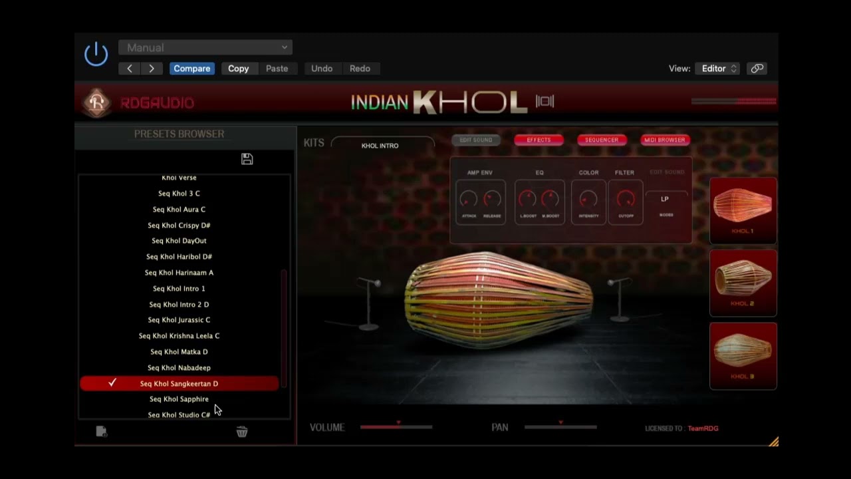Click the L.Boost EQ knob
851x479 pixels.
pos(527,199)
